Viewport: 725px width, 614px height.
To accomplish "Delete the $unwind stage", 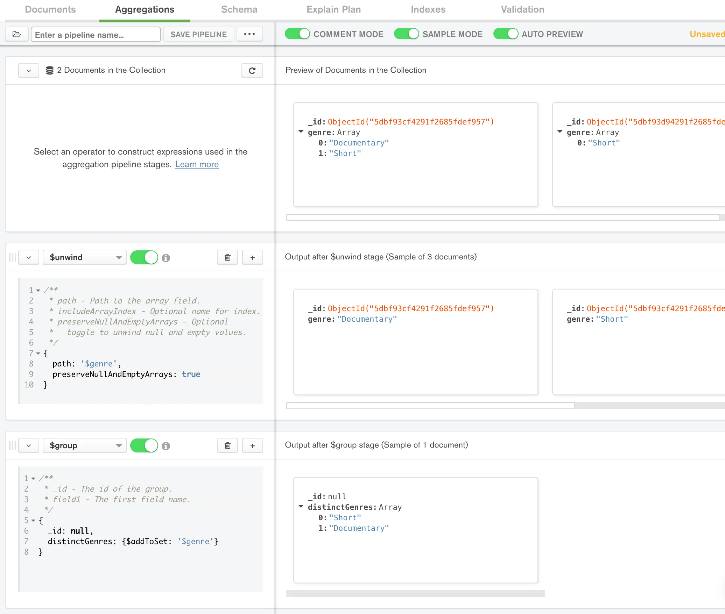I will click(x=227, y=258).
